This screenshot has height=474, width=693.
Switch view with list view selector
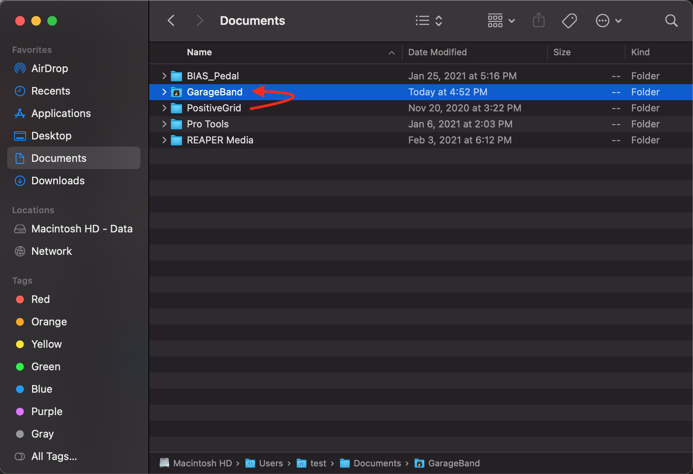coord(428,21)
